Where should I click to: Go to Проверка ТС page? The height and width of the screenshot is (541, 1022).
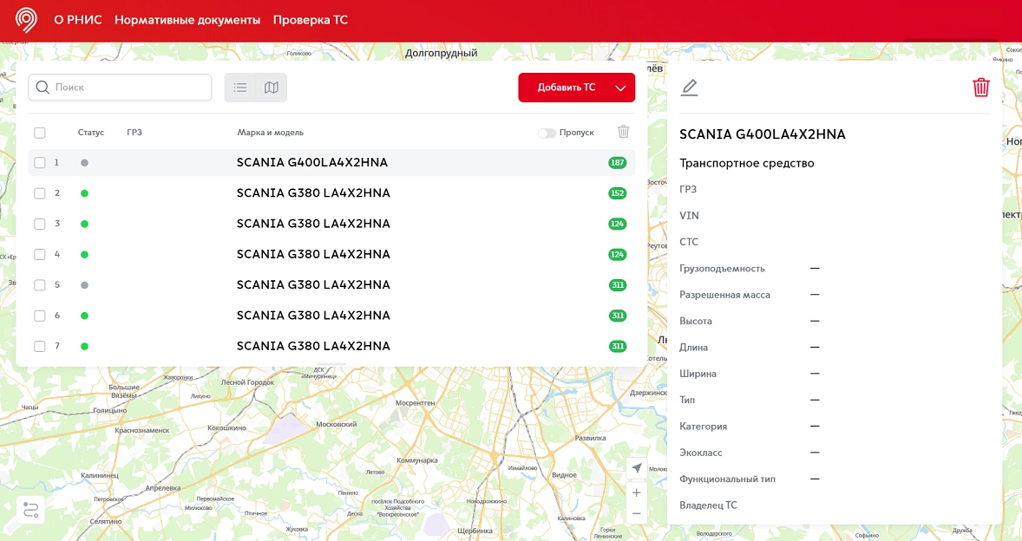(311, 20)
